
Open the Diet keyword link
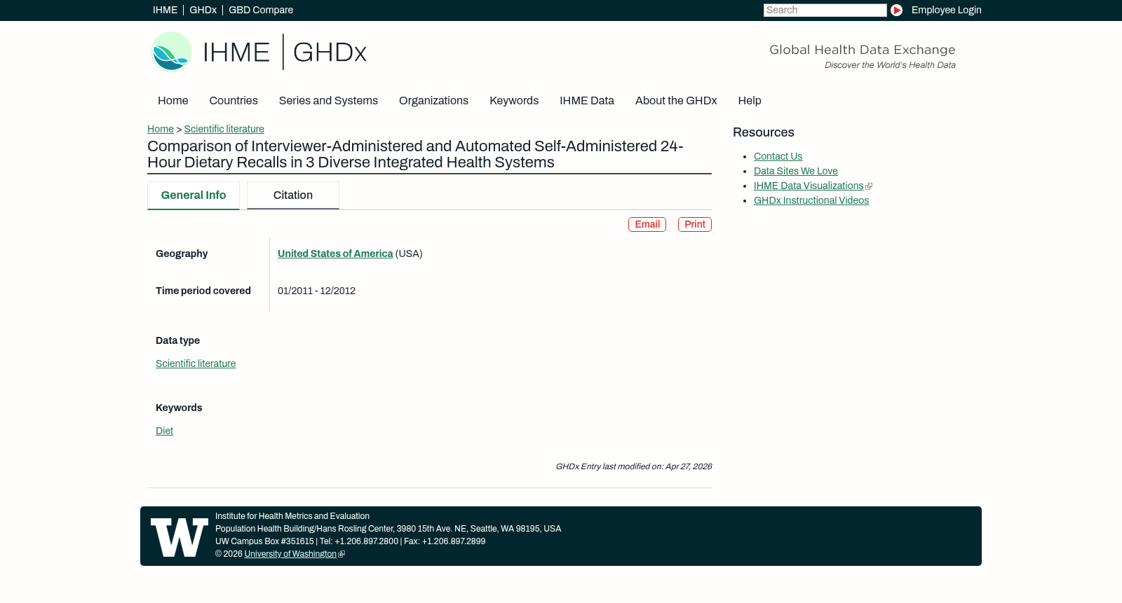164,431
